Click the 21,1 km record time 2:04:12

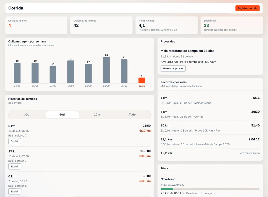pyautogui.click(x=254, y=139)
